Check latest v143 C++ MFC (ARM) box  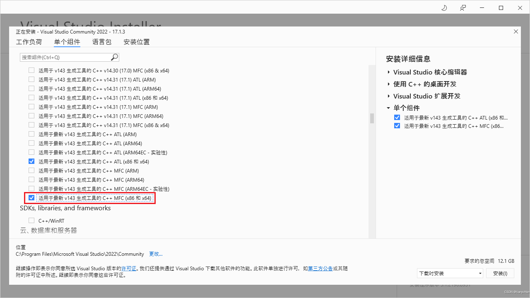pyautogui.click(x=31, y=171)
